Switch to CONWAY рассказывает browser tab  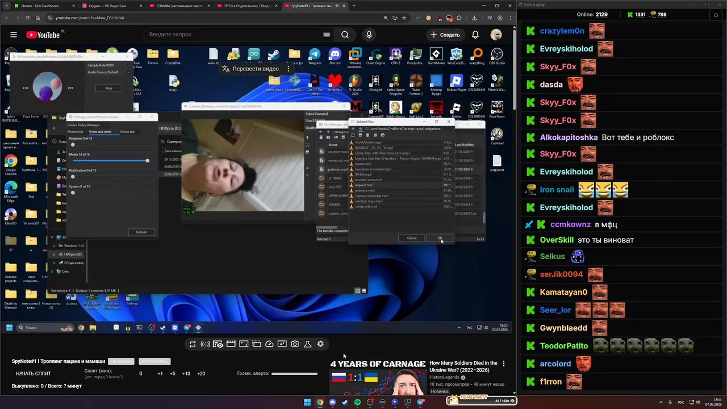click(x=179, y=6)
